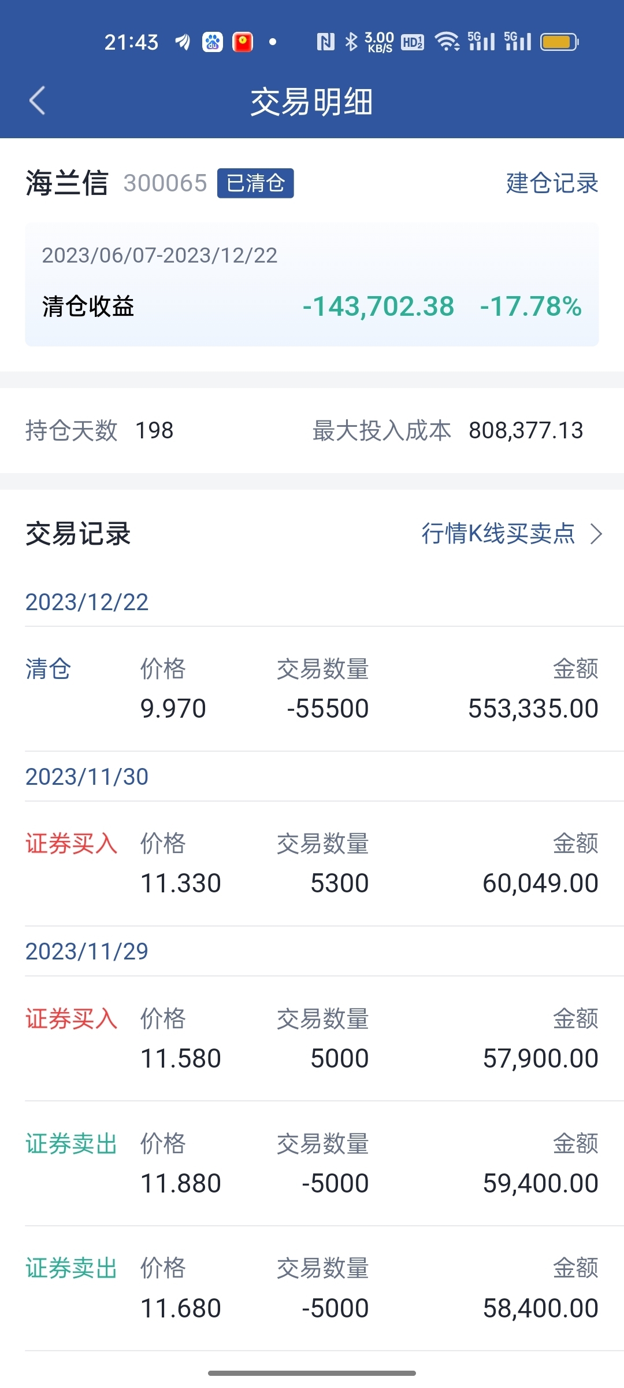Viewport: 624px width, 1388px height.
Task: Open the 证券卖出 trade at price 11.880
Action: coord(312,1164)
